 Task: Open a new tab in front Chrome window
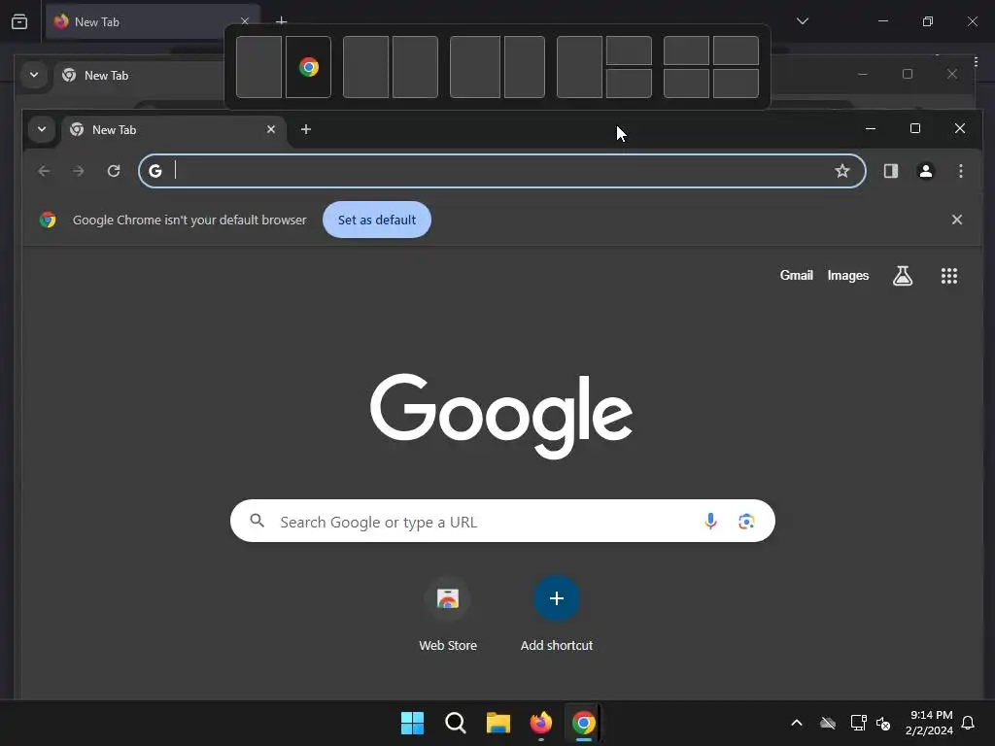tap(306, 129)
